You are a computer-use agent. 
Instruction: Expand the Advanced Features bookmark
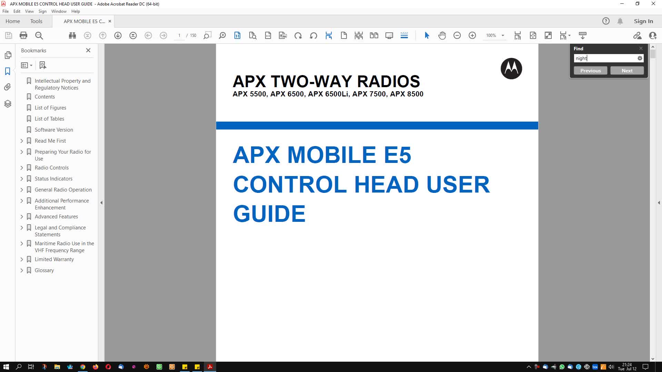[x=21, y=216]
